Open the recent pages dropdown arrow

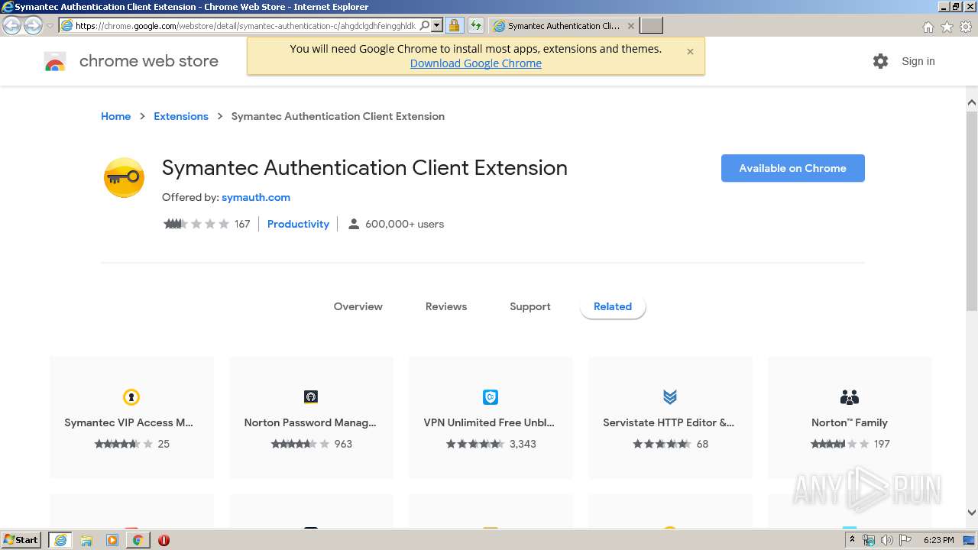[50, 25]
